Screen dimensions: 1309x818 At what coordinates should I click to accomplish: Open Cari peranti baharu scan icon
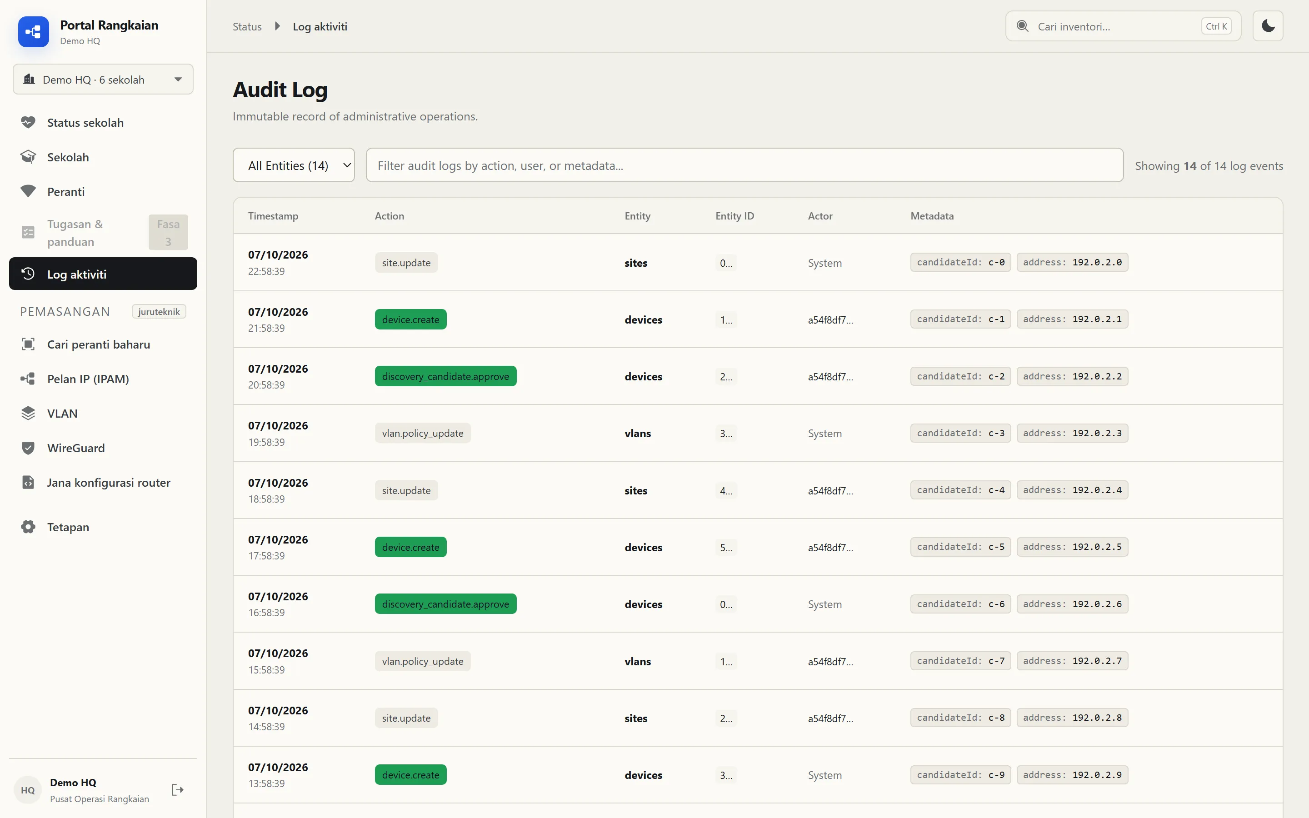tap(28, 344)
